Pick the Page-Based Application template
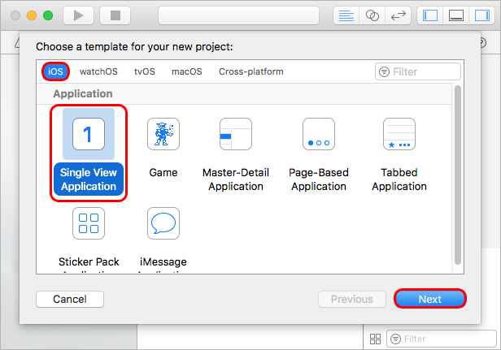This screenshot has width=501, height=350. coord(318,134)
